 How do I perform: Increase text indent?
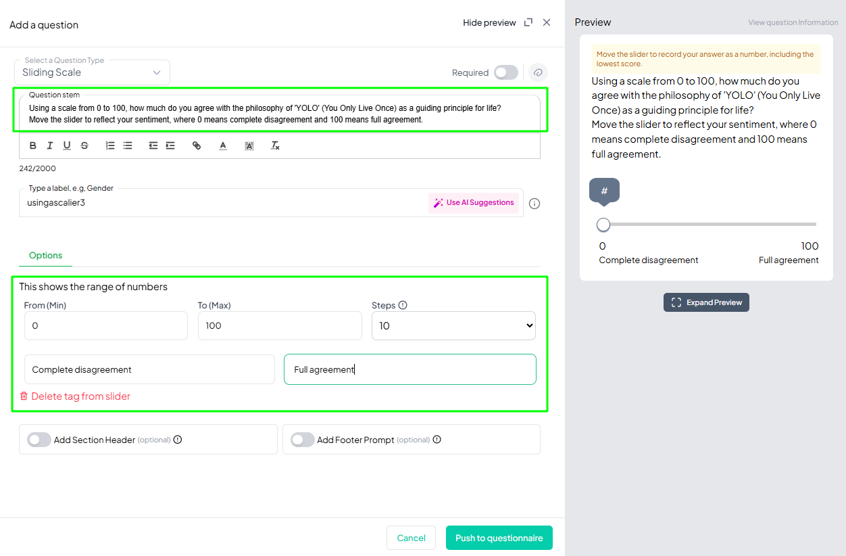pos(170,145)
